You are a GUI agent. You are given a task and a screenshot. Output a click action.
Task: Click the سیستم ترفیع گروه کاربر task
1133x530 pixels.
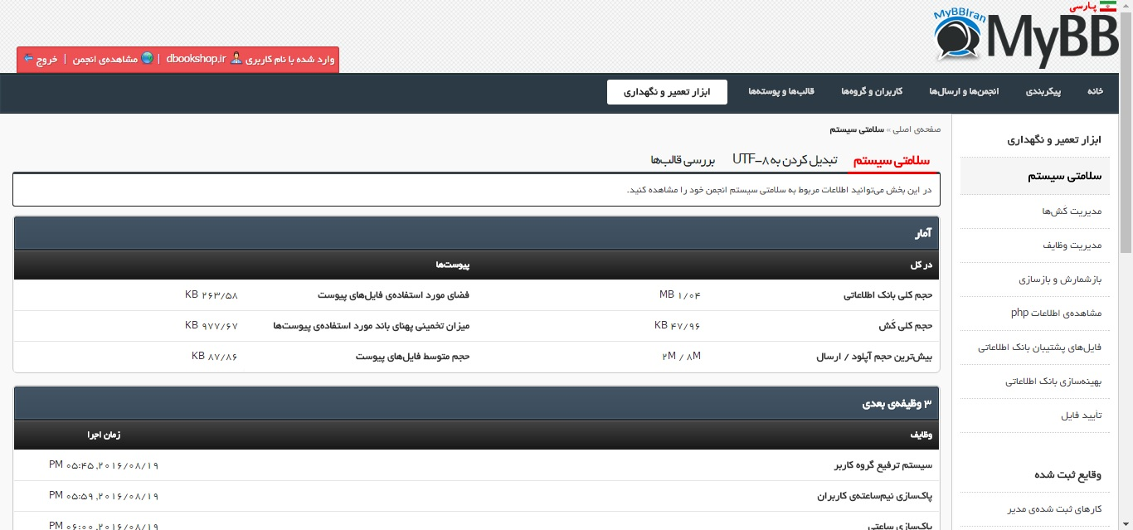click(883, 465)
